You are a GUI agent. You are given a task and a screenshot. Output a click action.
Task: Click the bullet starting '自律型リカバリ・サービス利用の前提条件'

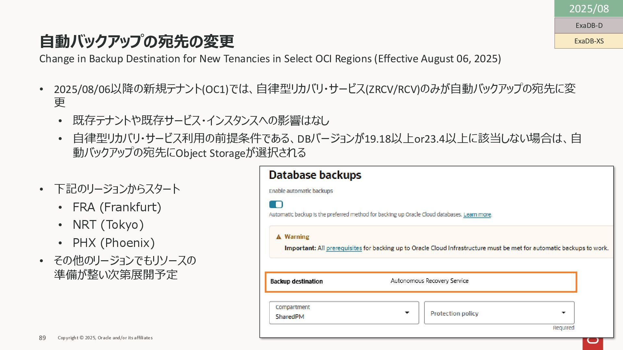(x=327, y=146)
